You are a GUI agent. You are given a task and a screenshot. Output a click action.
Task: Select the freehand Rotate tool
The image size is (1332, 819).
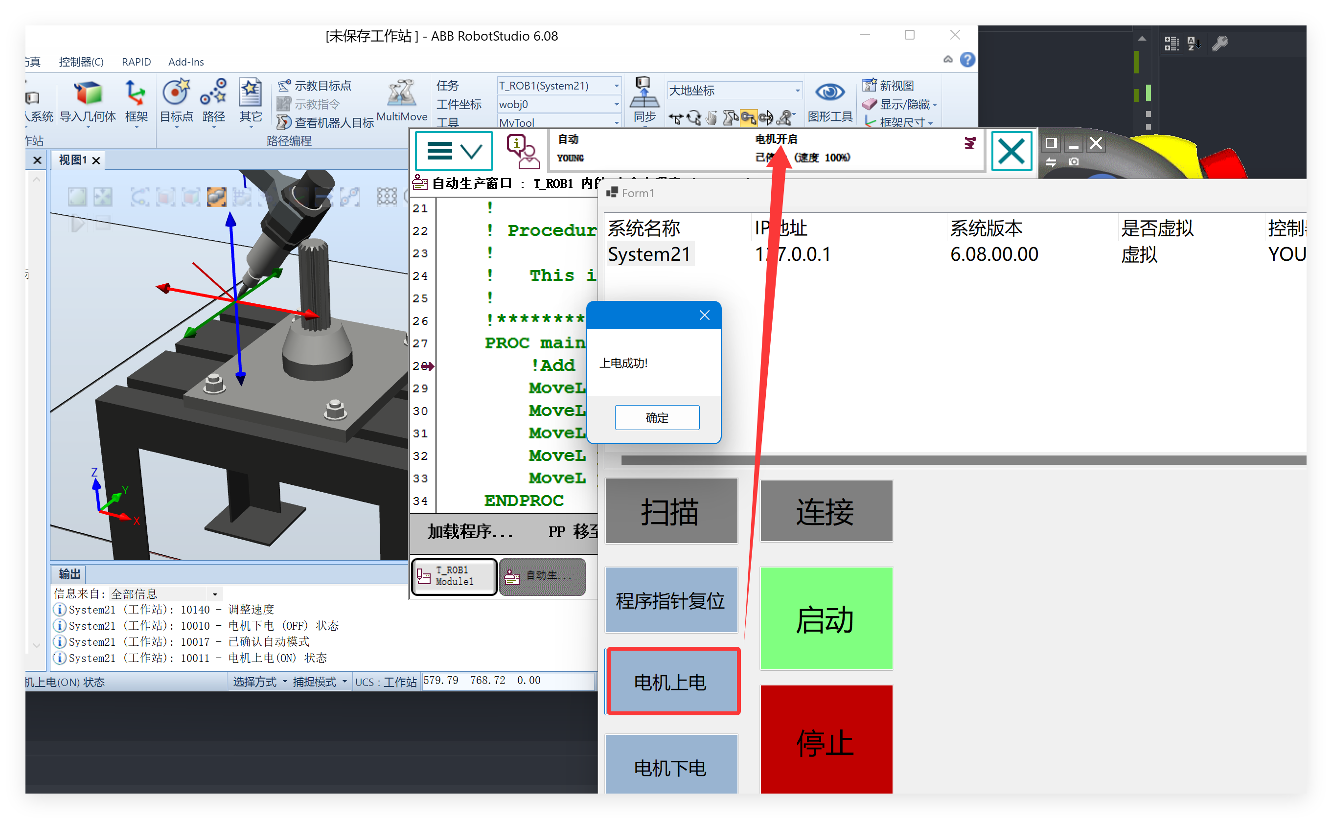[x=693, y=117]
